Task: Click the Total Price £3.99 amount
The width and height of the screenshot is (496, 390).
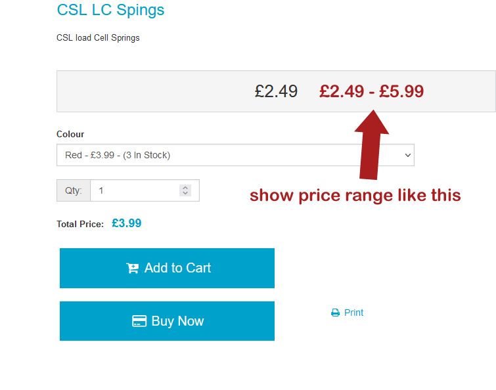Action: 127,223
